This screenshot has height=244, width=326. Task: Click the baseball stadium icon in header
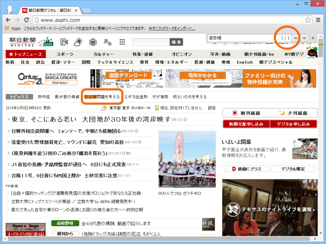tap(46, 42)
